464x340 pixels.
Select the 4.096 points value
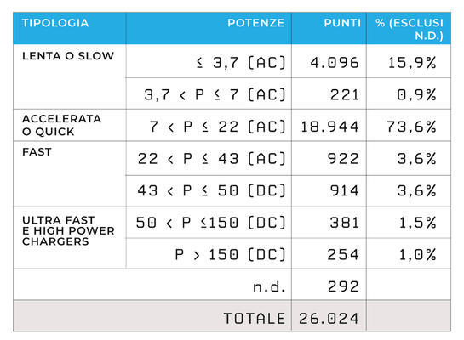(x=335, y=63)
